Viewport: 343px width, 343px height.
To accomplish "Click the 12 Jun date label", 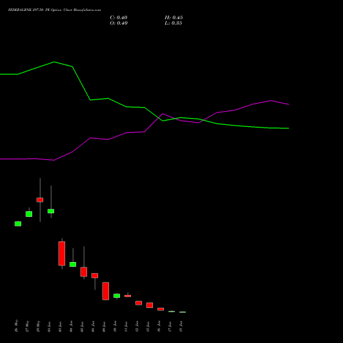I will tap(137, 327).
